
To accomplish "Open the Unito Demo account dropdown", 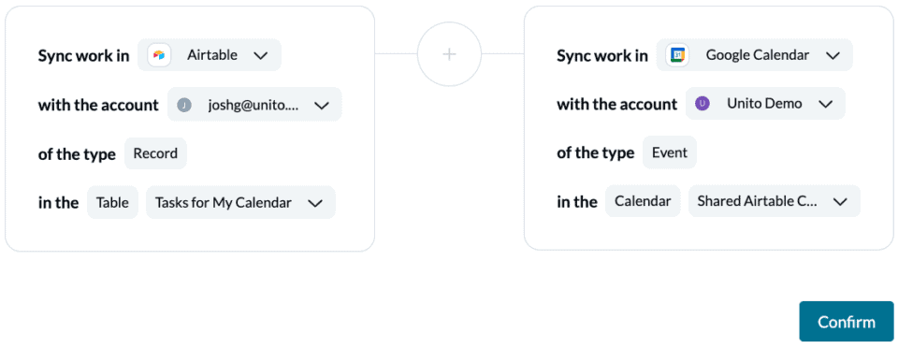I will pos(765,104).
